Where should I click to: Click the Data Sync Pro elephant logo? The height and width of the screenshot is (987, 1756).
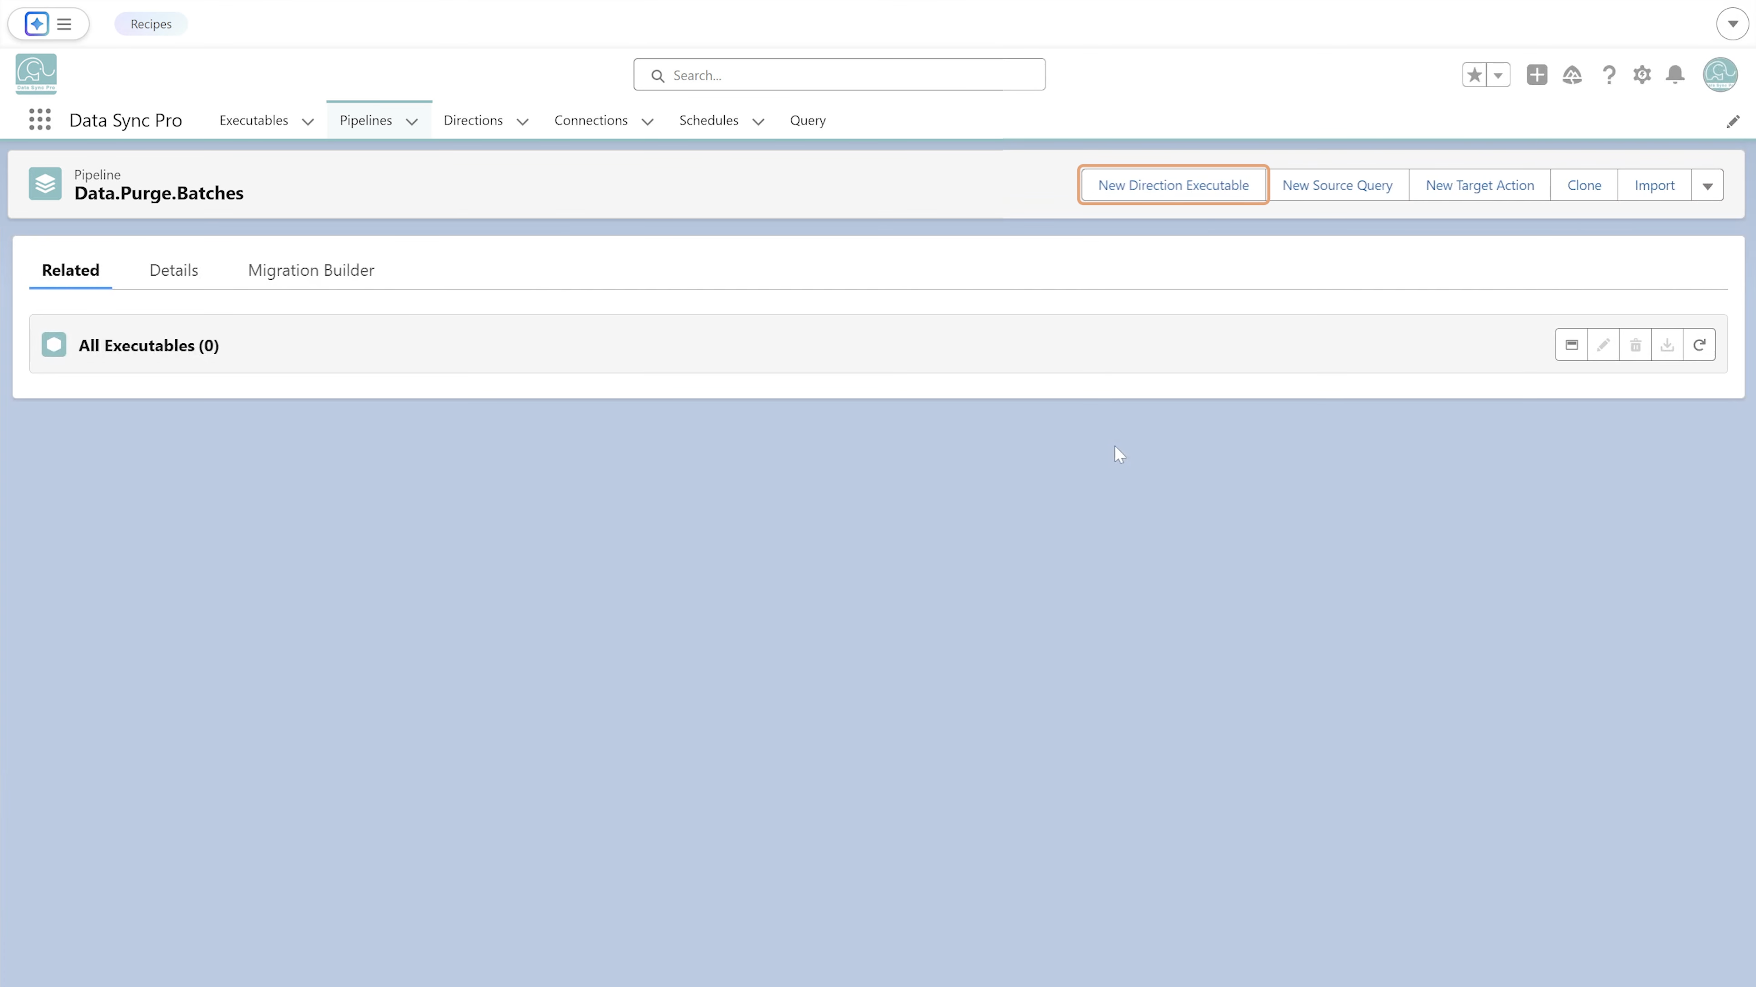[36, 74]
